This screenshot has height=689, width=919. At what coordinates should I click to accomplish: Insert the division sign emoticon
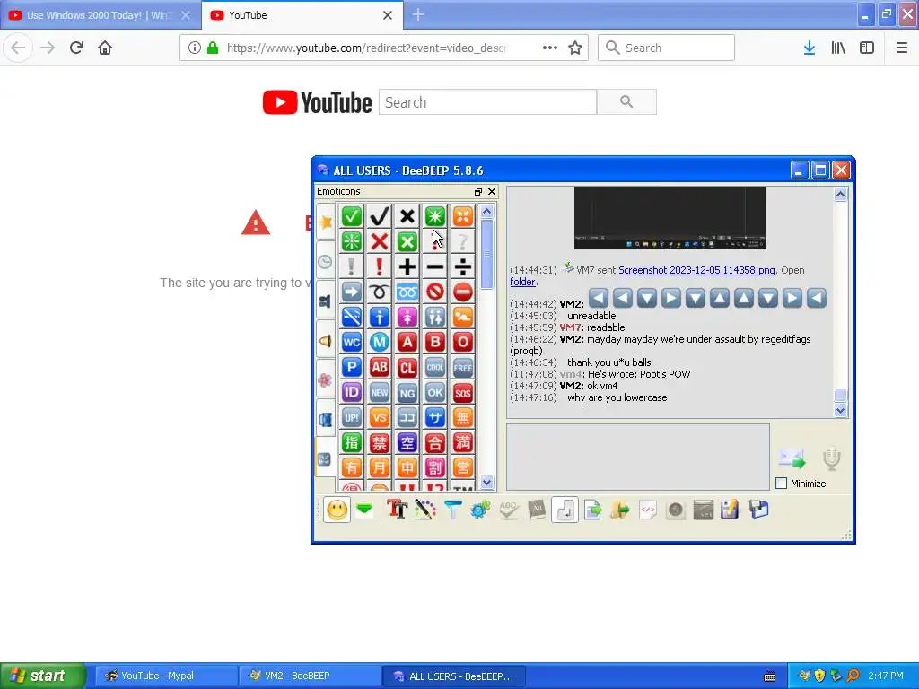tap(462, 266)
